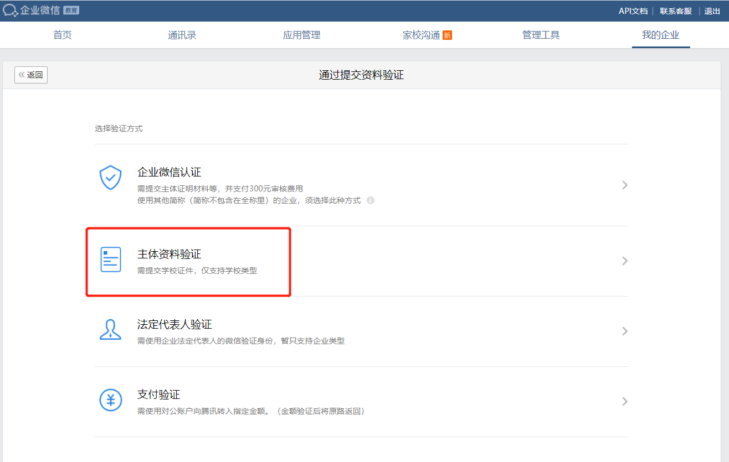Click 联系客服 in the top bar
The image size is (729, 462).
point(675,11)
